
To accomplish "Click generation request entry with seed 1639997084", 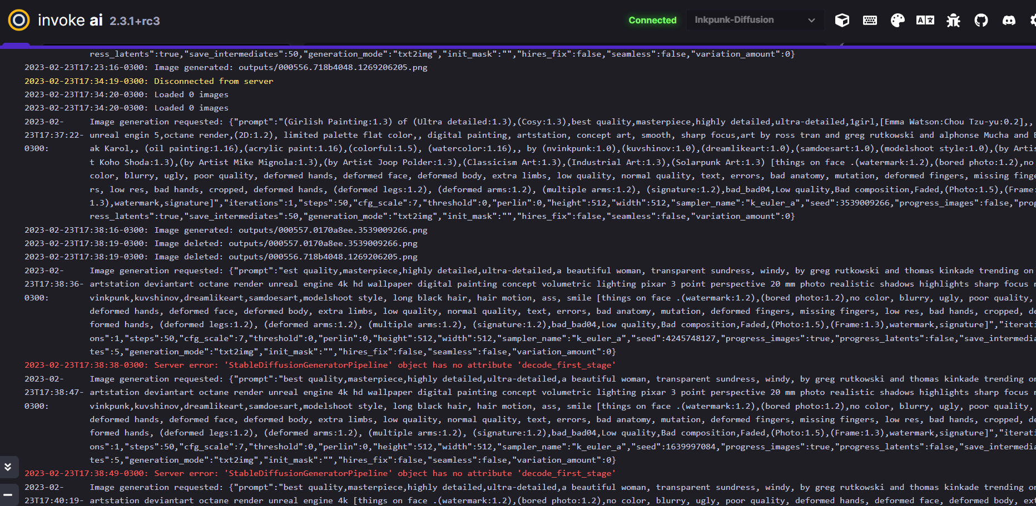I will coord(530,419).
